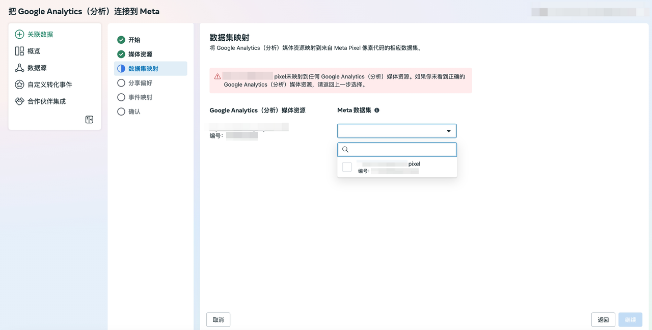Go to the 开始 completed step

click(134, 40)
